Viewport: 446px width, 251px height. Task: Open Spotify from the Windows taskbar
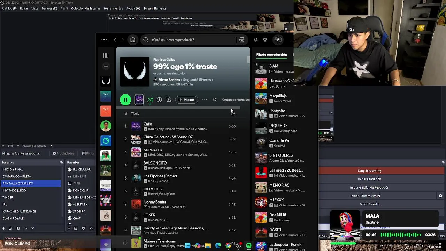pos(248,245)
